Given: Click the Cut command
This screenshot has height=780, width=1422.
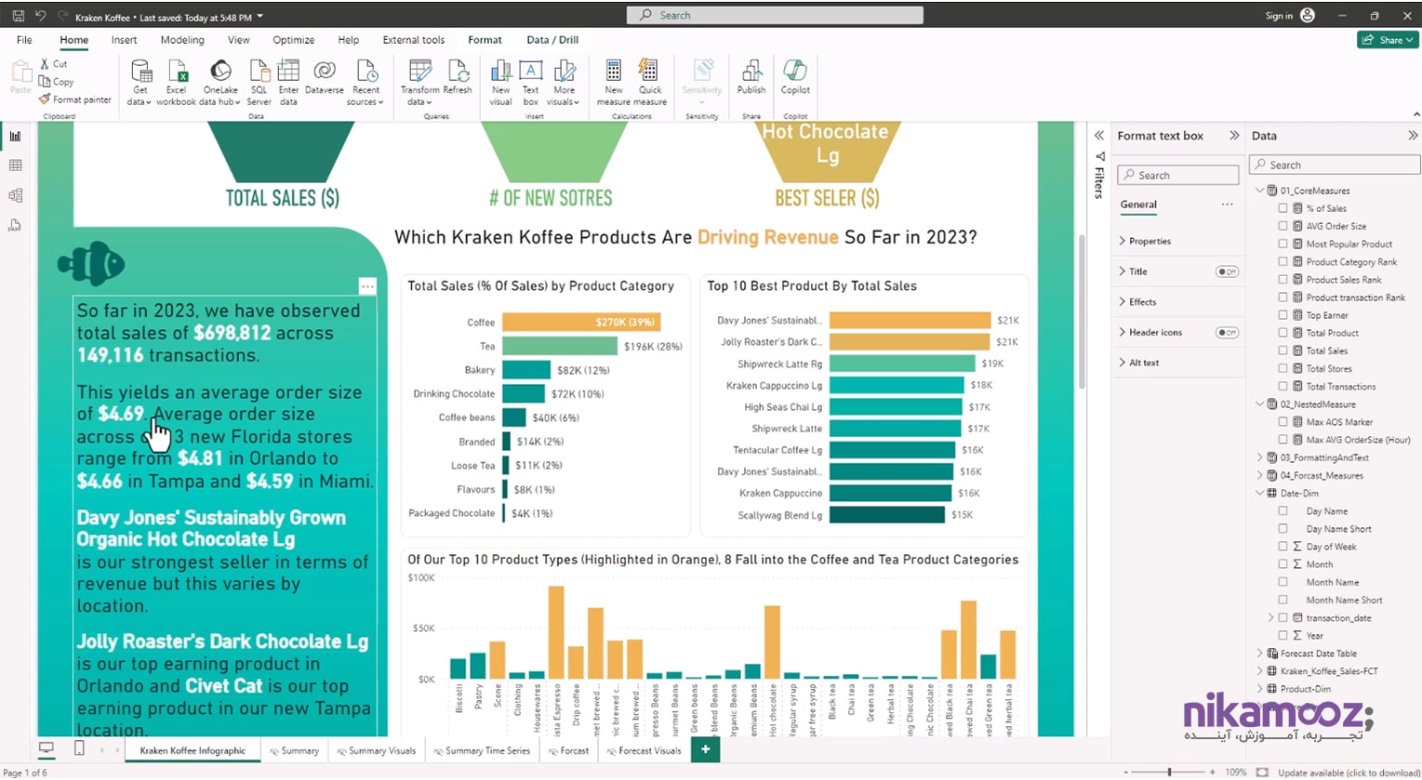Looking at the screenshot, I should (x=53, y=64).
